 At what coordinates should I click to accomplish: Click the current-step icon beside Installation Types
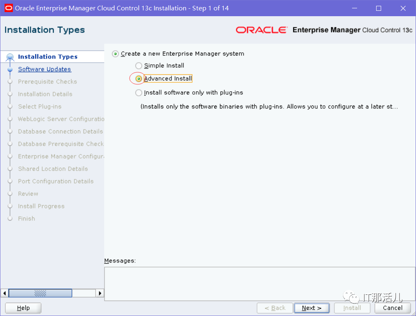pyautogui.click(x=10, y=57)
